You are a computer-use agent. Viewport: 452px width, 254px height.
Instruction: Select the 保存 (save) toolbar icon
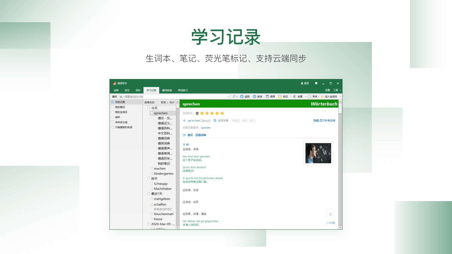(x=267, y=96)
